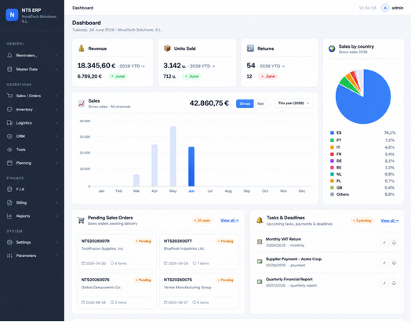Click the Tasks & Deadlines bell icon
The width and height of the screenshot is (411, 322).
260,220
